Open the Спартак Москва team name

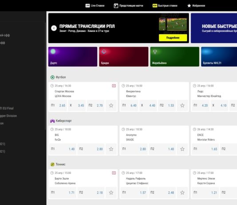click(x=64, y=91)
